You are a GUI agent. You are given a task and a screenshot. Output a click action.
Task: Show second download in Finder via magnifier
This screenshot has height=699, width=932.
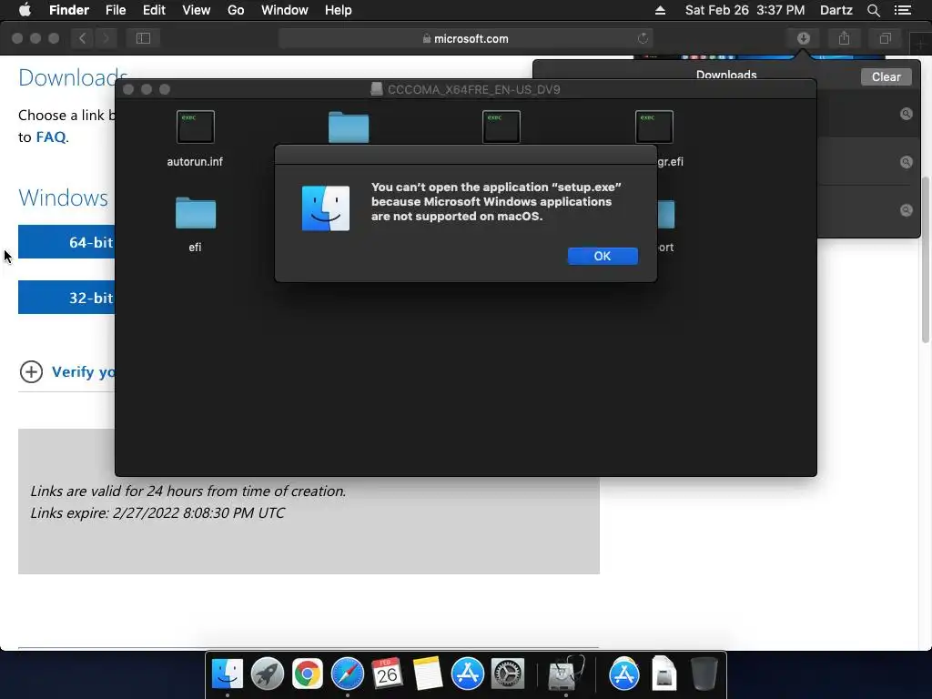point(906,162)
